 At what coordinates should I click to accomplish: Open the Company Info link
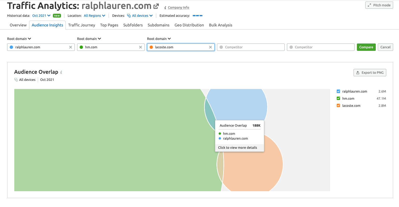tap(178, 8)
